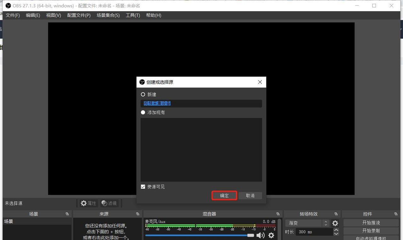Cancel the dialog with 取消
Viewport: 403px width, 240px height.
[x=250, y=196]
